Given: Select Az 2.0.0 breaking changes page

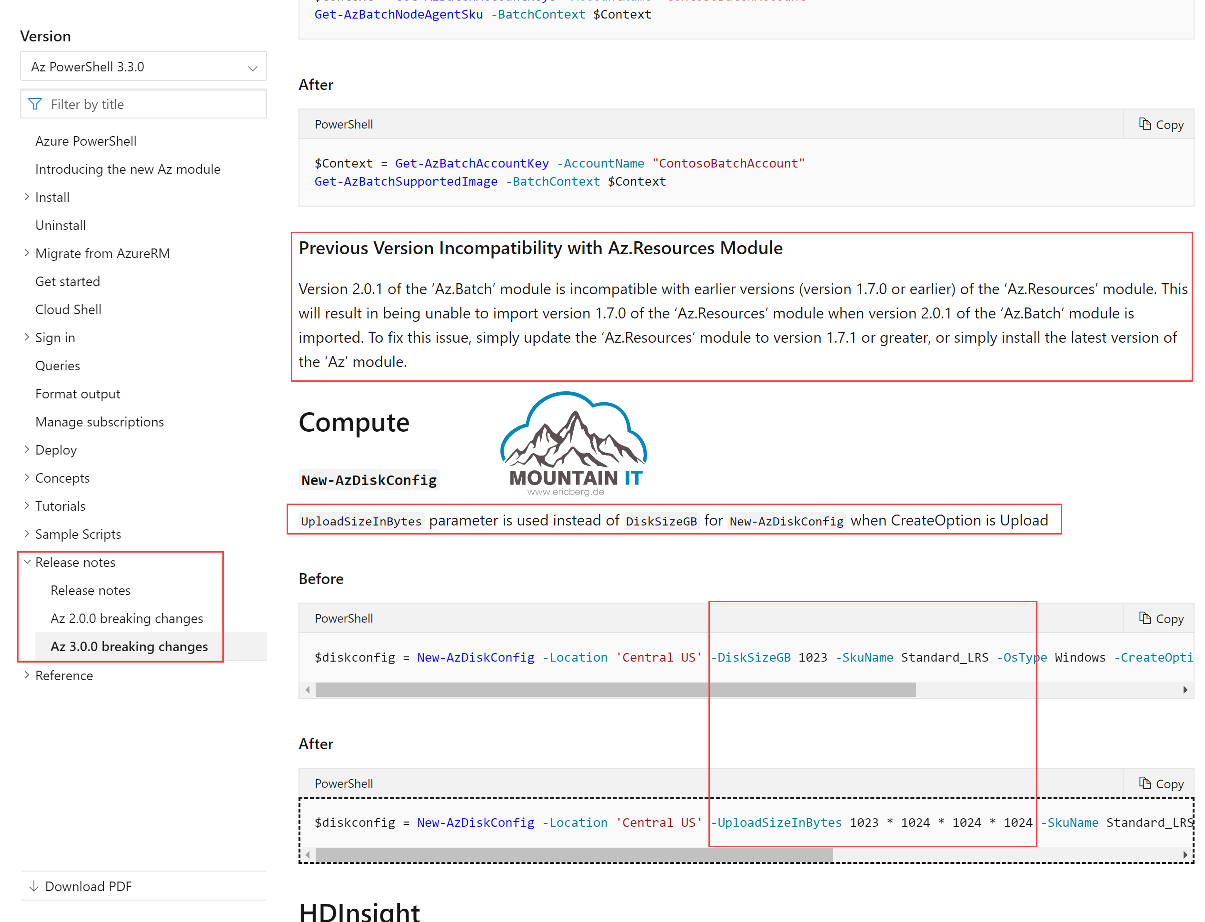Looking at the screenshot, I should click(x=127, y=618).
